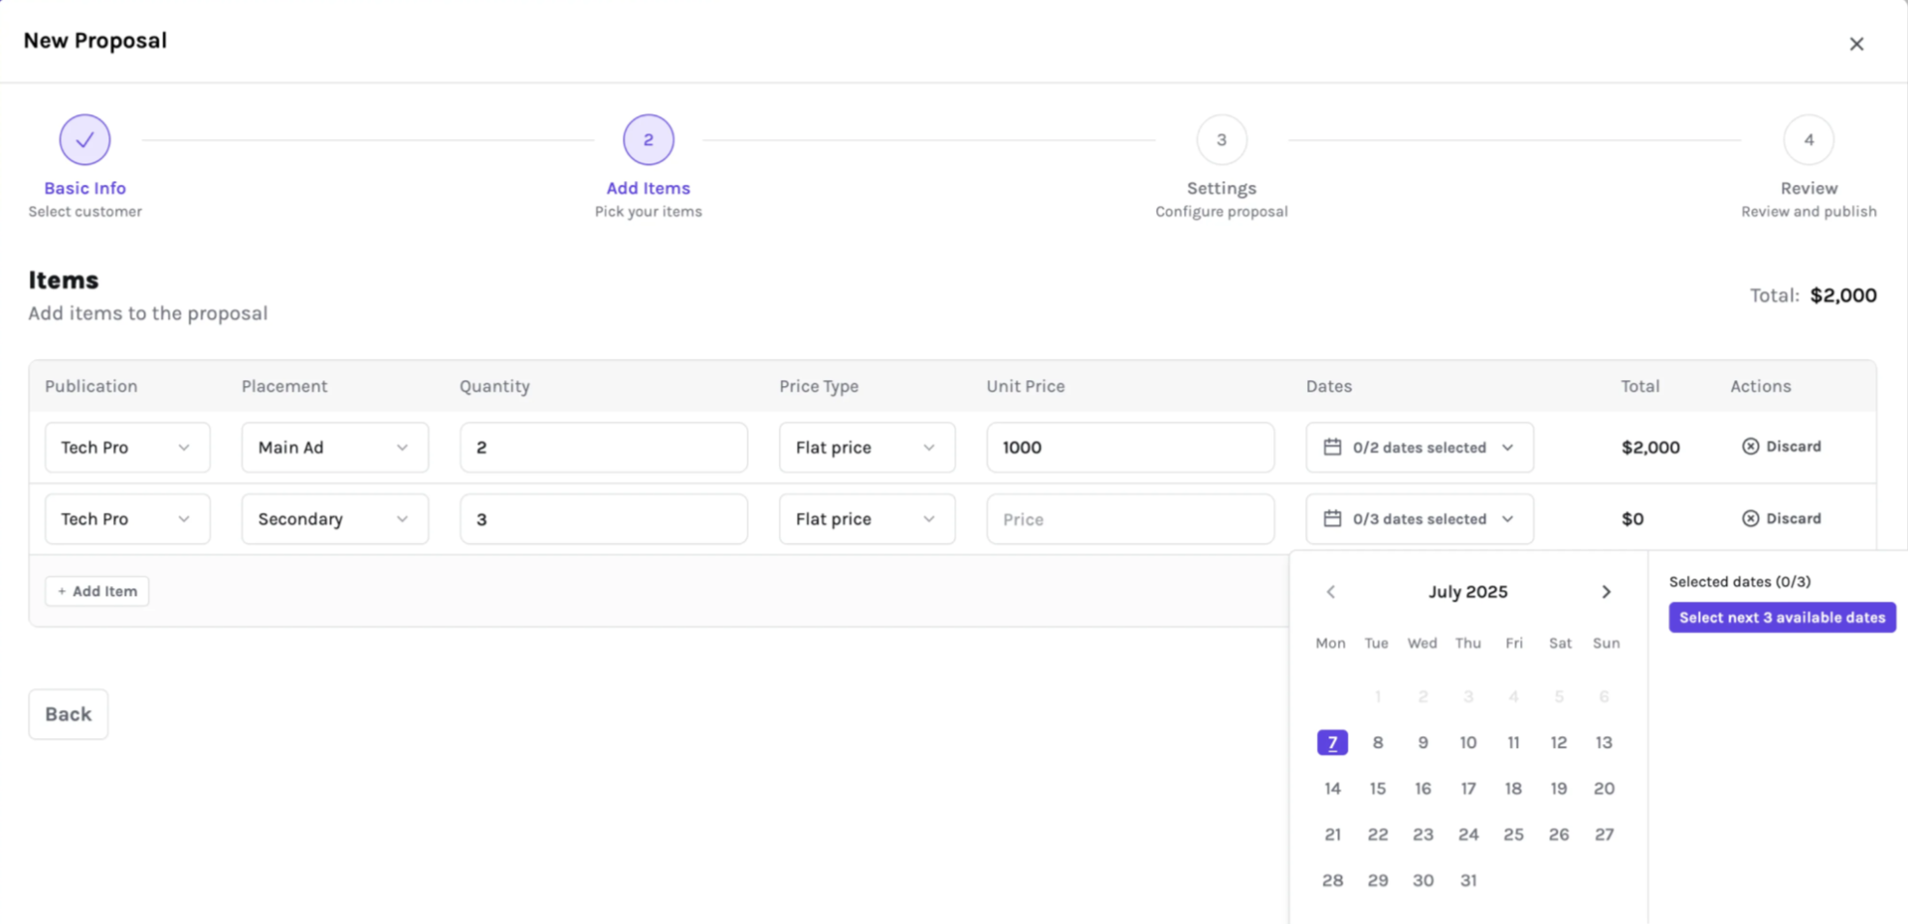Select July 23 in the calendar
Screen dimensions: 1908x924
click(x=1422, y=834)
